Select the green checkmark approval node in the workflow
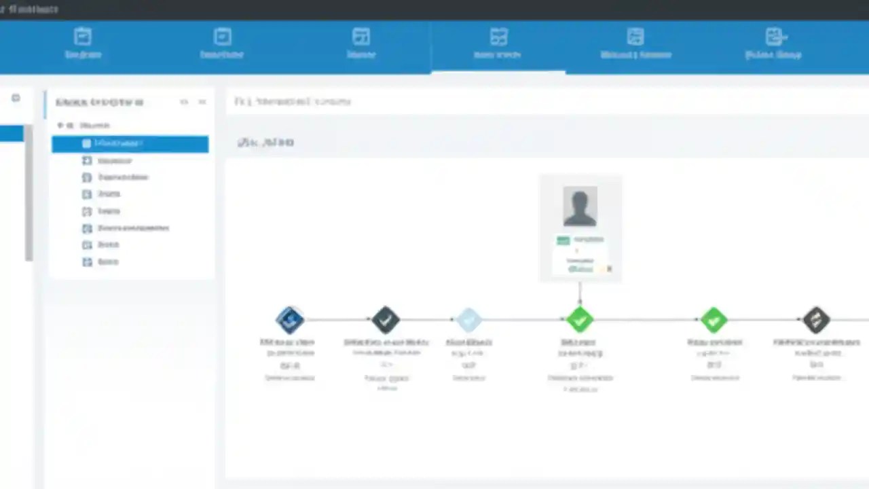869x489 pixels. click(x=579, y=319)
